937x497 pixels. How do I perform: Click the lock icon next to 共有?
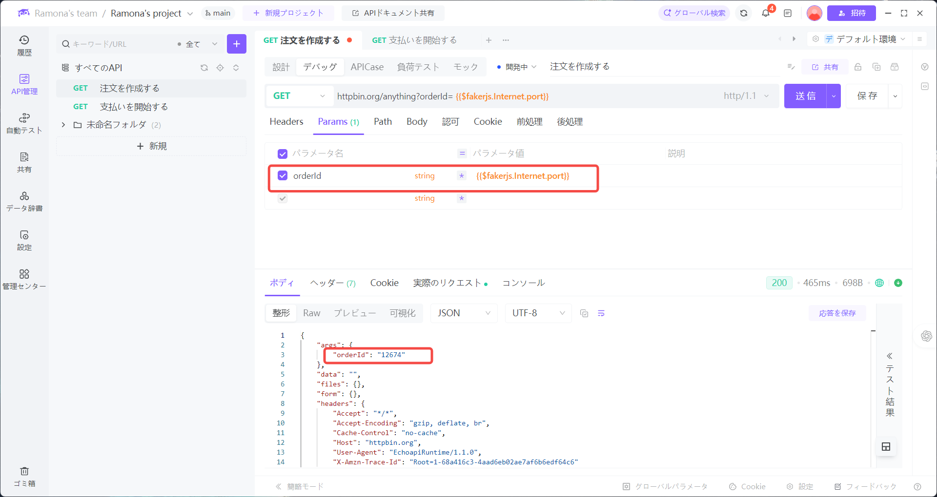point(858,67)
